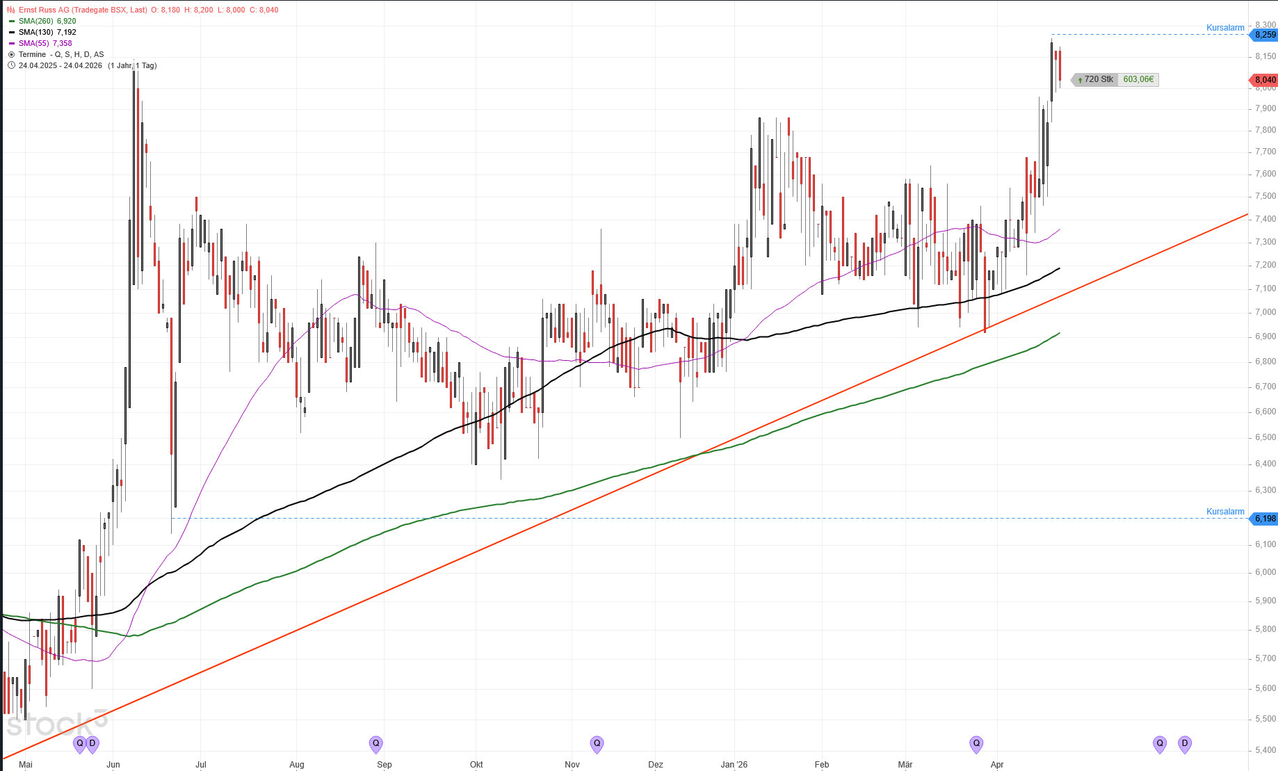1278x771 pixels.
Task: Click the upcoming D marker right of April
Action: click(x=1185, y=743)
